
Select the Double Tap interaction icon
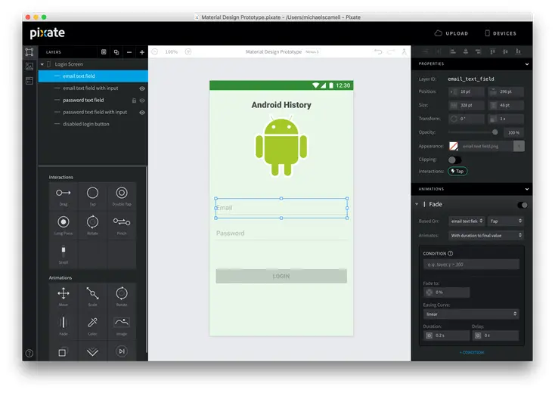(x=122, y=193)
